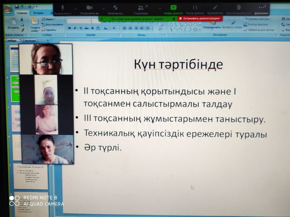The image size is (290, 217).
Task: Switch to the Вставка ribbon tab
Action: 38,13
